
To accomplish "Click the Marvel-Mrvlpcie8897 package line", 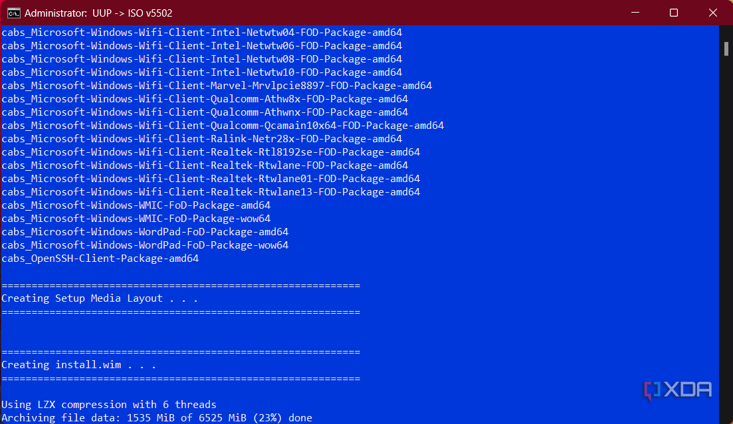I will point(217,86).
